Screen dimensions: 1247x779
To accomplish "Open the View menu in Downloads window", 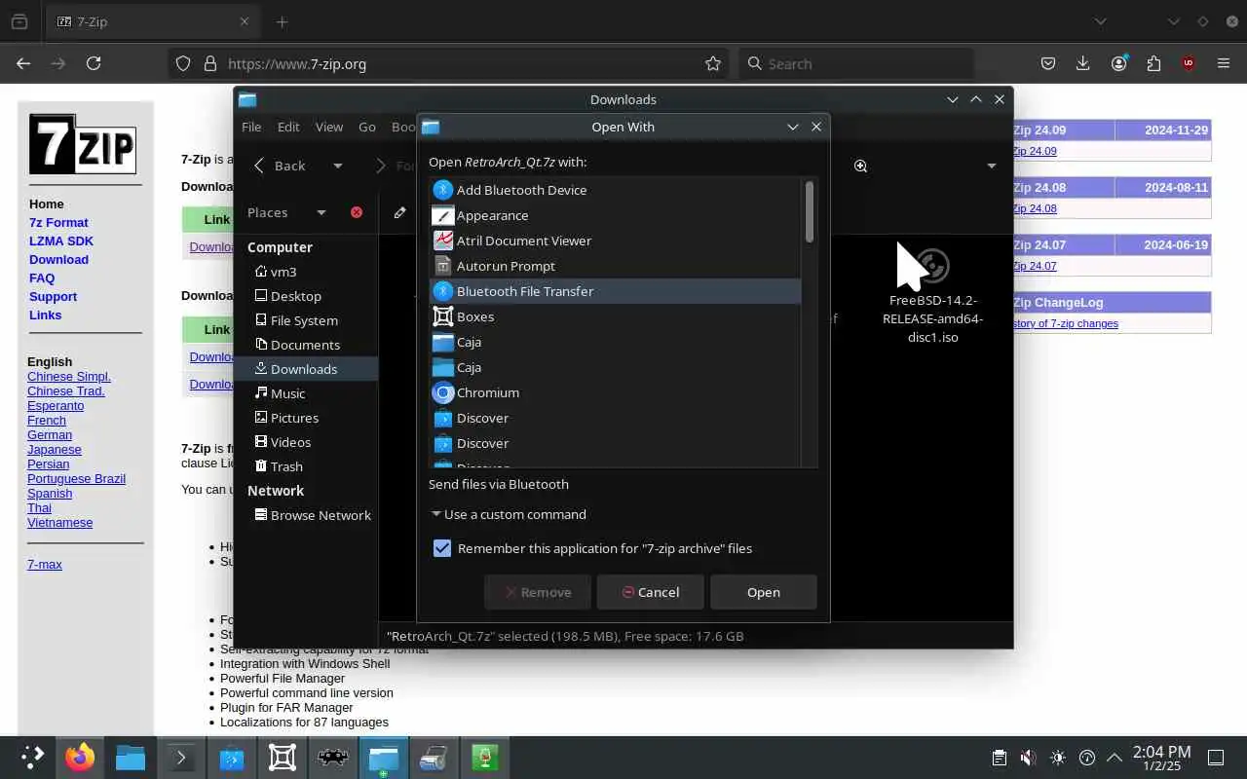I will coord(329,127).
